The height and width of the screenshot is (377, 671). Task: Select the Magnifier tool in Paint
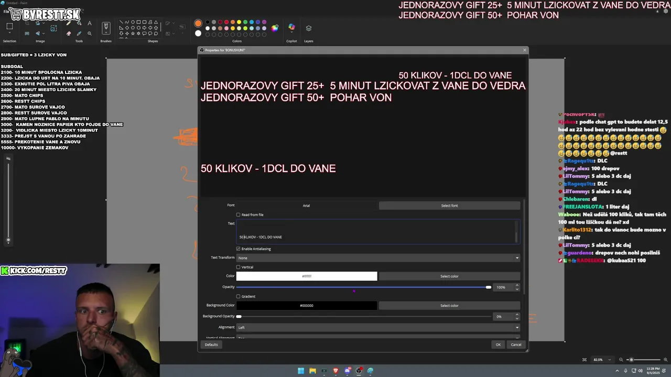(x=90, y=34)
